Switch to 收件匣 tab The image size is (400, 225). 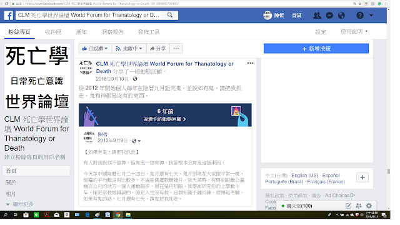53,32
